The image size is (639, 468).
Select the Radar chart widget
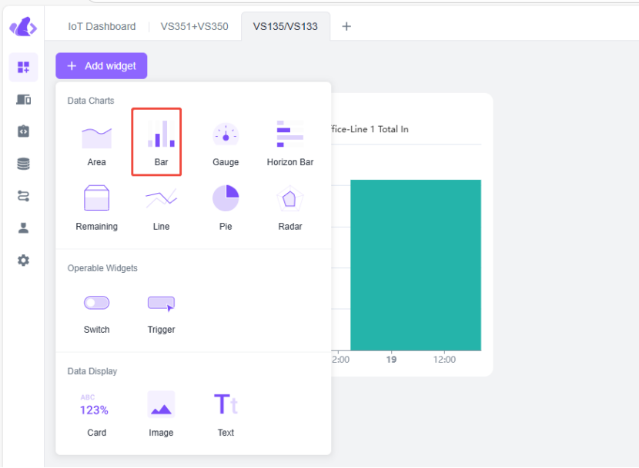[290, 207]
